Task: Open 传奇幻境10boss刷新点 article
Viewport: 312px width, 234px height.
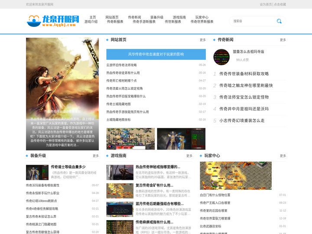Action: (42, 201)
